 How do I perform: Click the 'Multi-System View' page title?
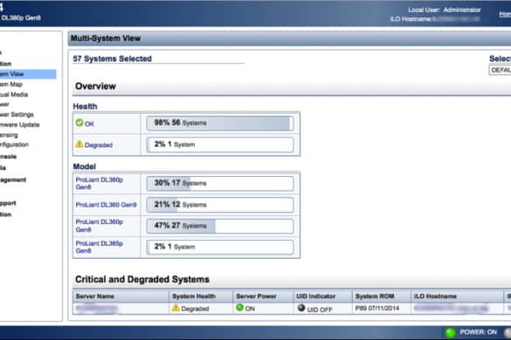point(106,38)
